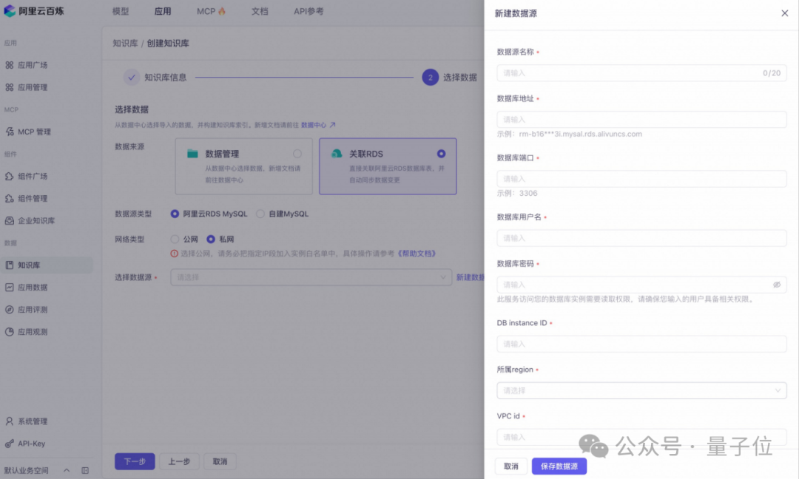Image resolution: width=799 pixels, height=479 pixels.
Task: Select the 关联RDS data source option
Action: click(x=388, y=166)
